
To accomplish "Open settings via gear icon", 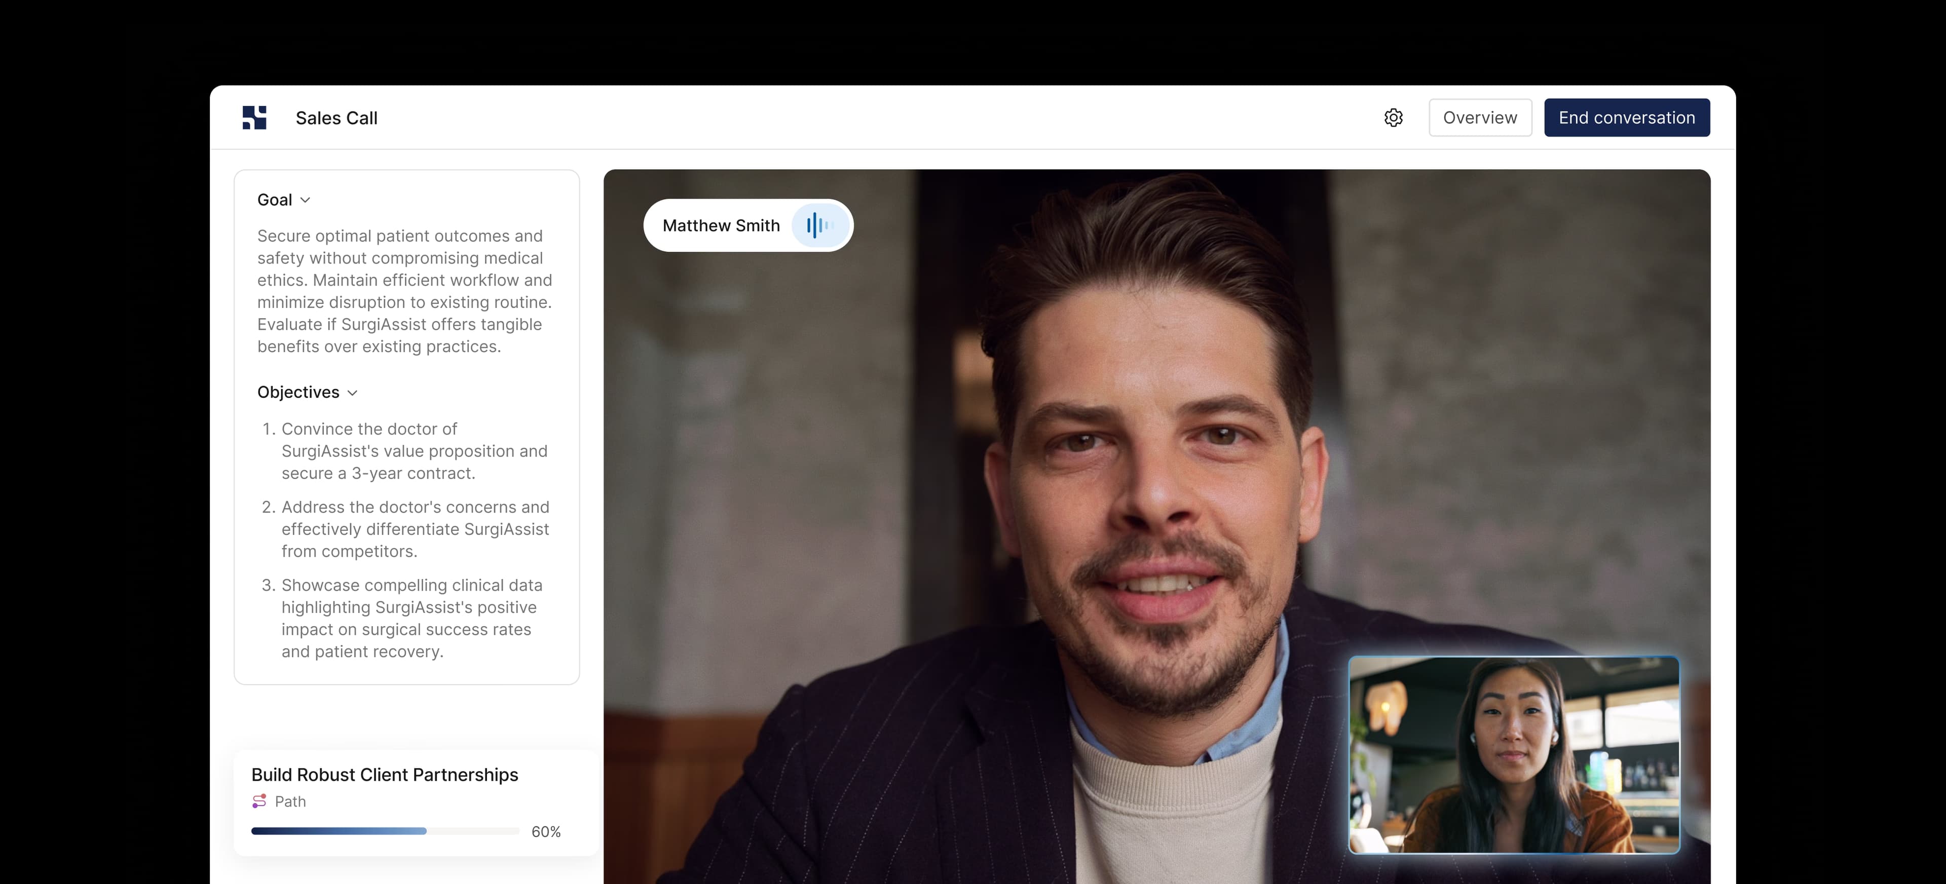I will tap(1393, 118).
